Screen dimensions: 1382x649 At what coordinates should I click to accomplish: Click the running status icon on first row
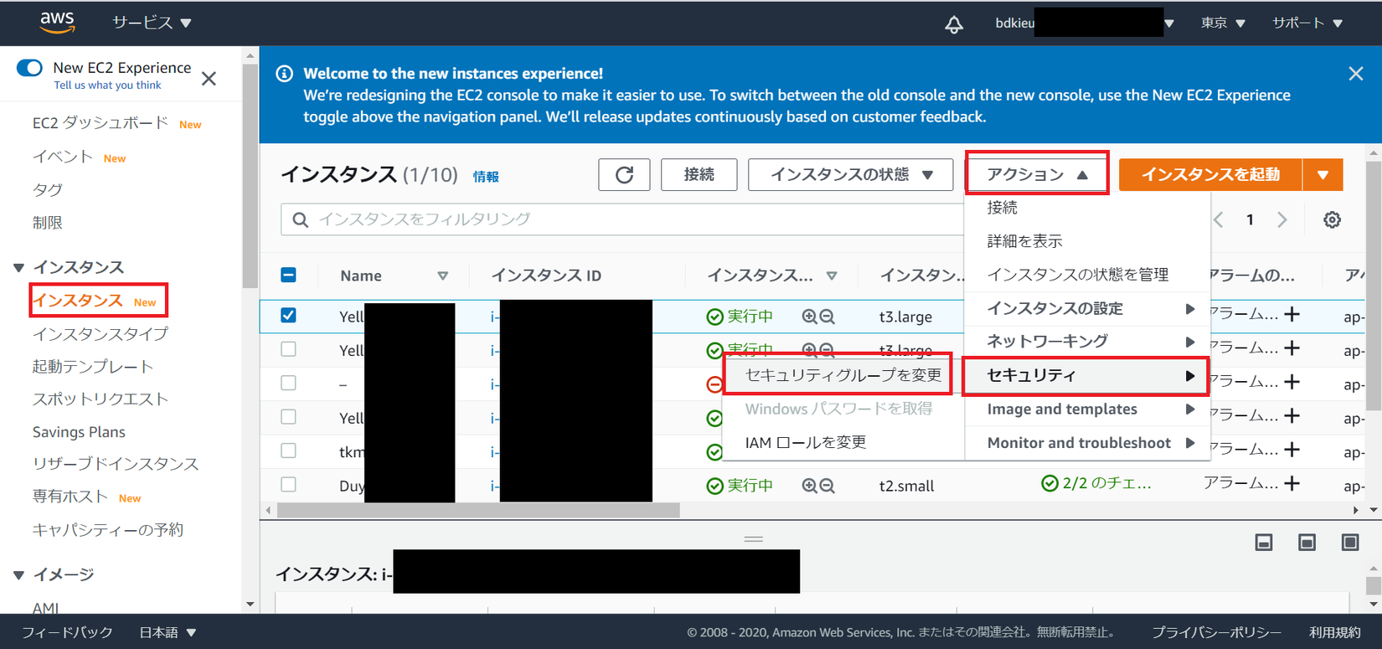(x=714, y=317)
